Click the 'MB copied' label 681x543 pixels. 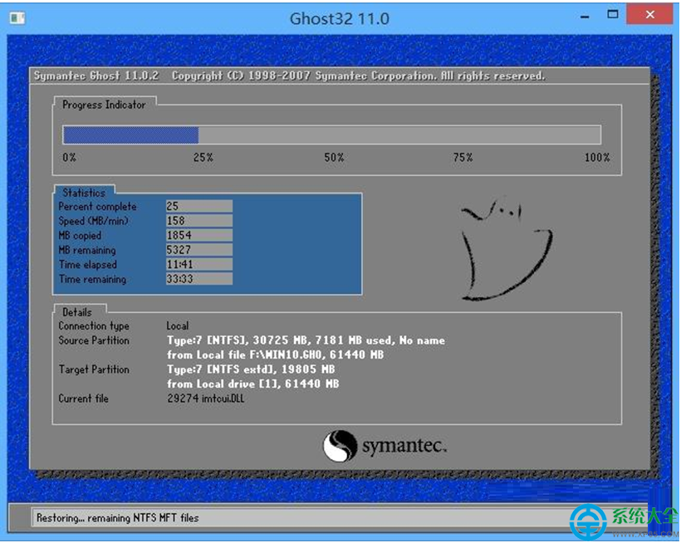pos(80,236)
